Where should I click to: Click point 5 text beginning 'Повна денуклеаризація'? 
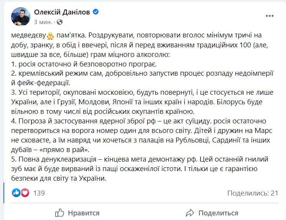click(140, 168)
